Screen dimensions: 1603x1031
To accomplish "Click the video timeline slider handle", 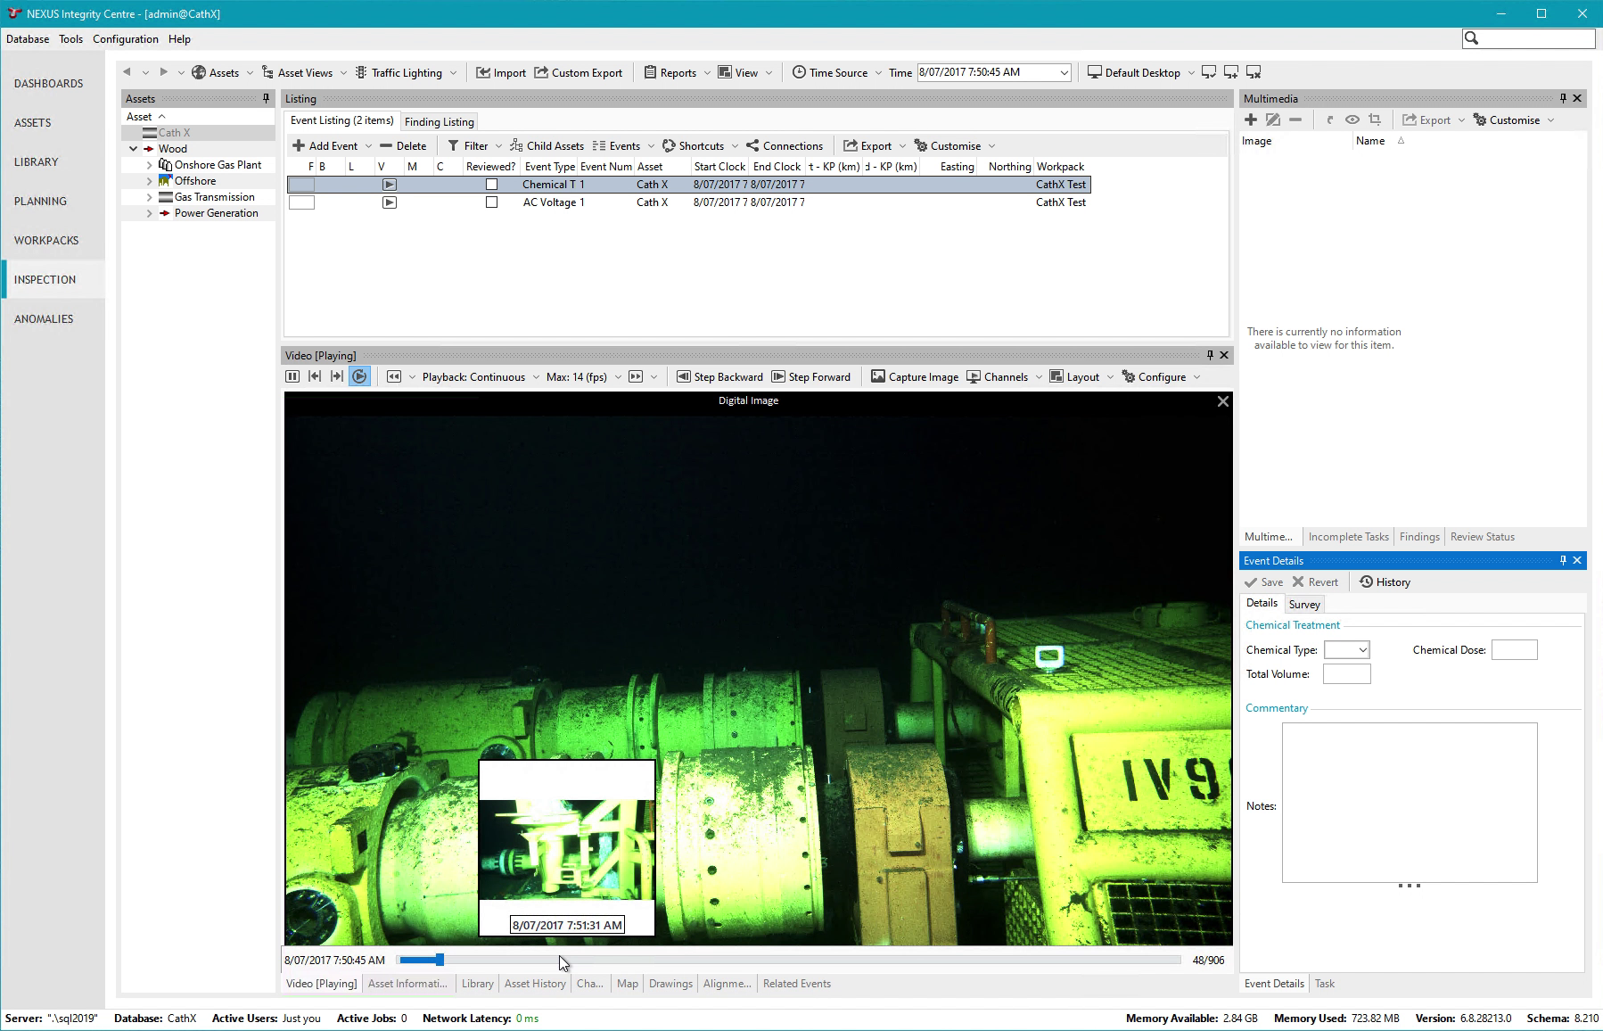I will (x=440, y=960).
